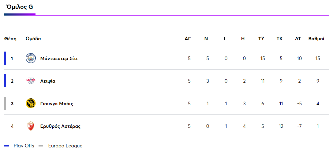329x159 pixels.
Task: Open the Μάντσεστερ Σίτι team link
Action: tap(59, 58)
